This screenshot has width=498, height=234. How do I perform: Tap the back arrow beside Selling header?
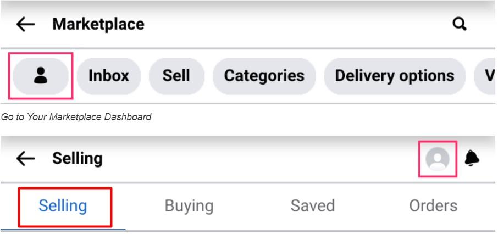(x=25, y=158)
